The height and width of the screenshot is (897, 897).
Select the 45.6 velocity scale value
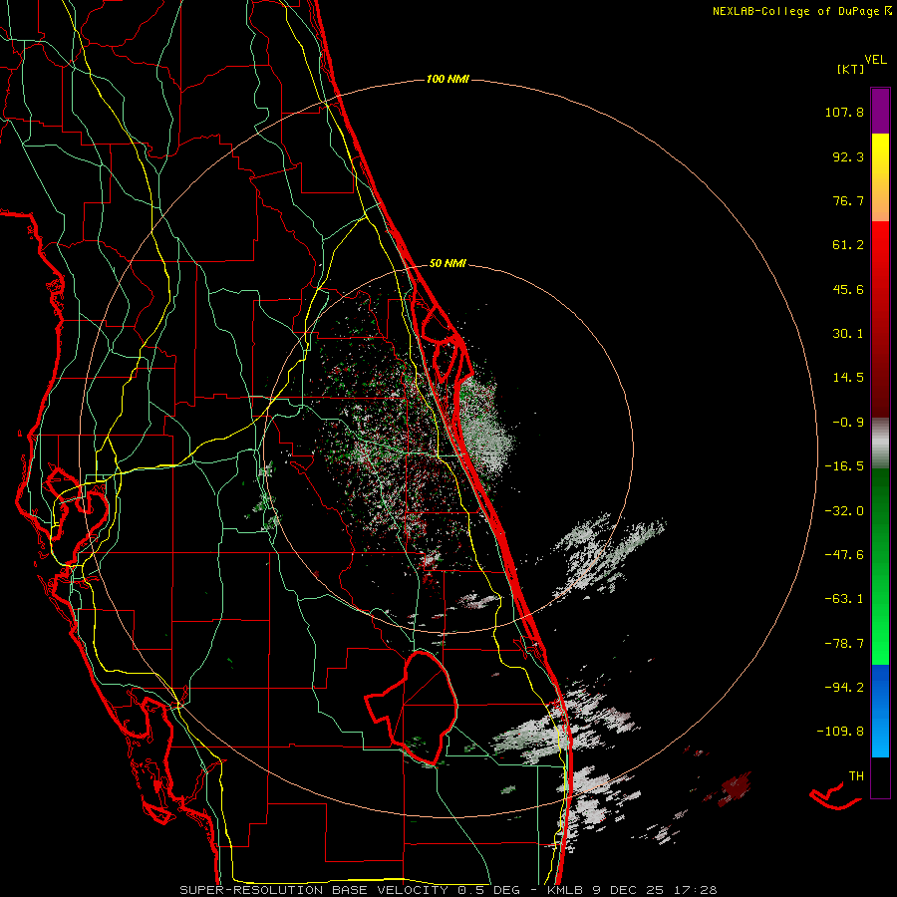click(848, 289)
